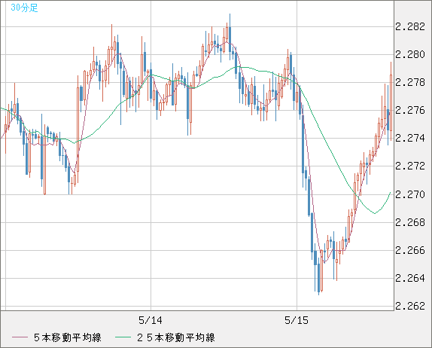Viewport: 432px width, 348px height.
Task: Click the 30分足 timeframe label
Action: tap(24, 8)
